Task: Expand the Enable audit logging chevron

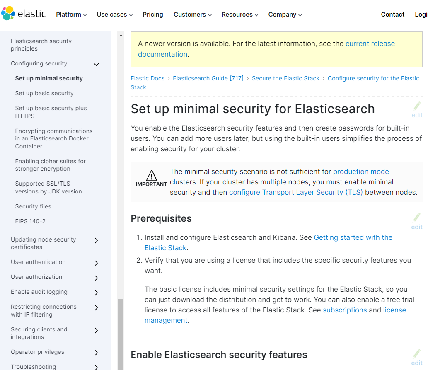Action: pos(96,293)
